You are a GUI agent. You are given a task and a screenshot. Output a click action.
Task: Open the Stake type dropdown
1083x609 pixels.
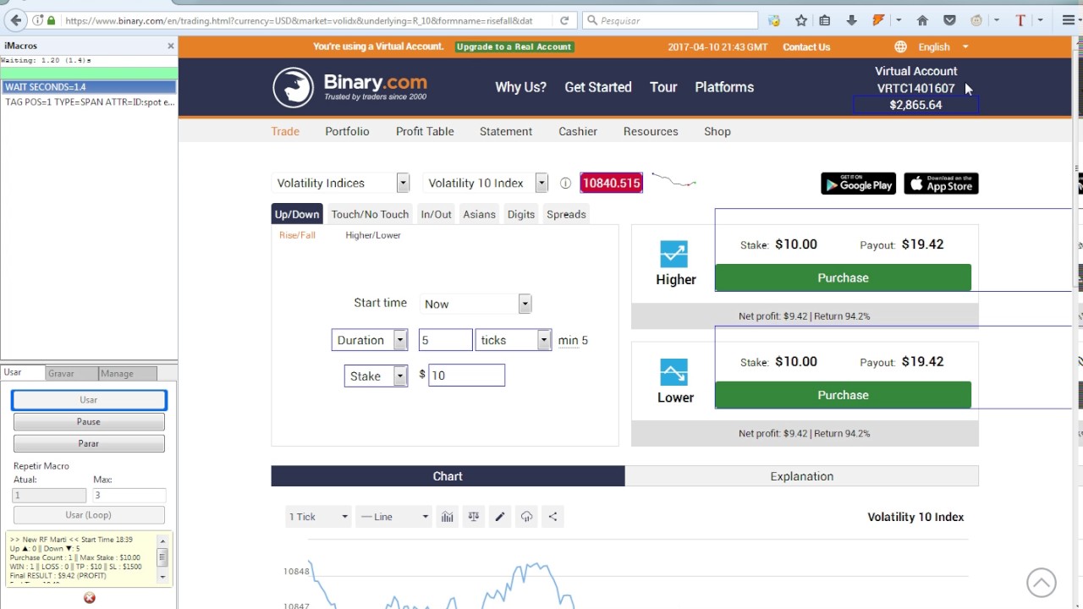[x=377, y=376]
